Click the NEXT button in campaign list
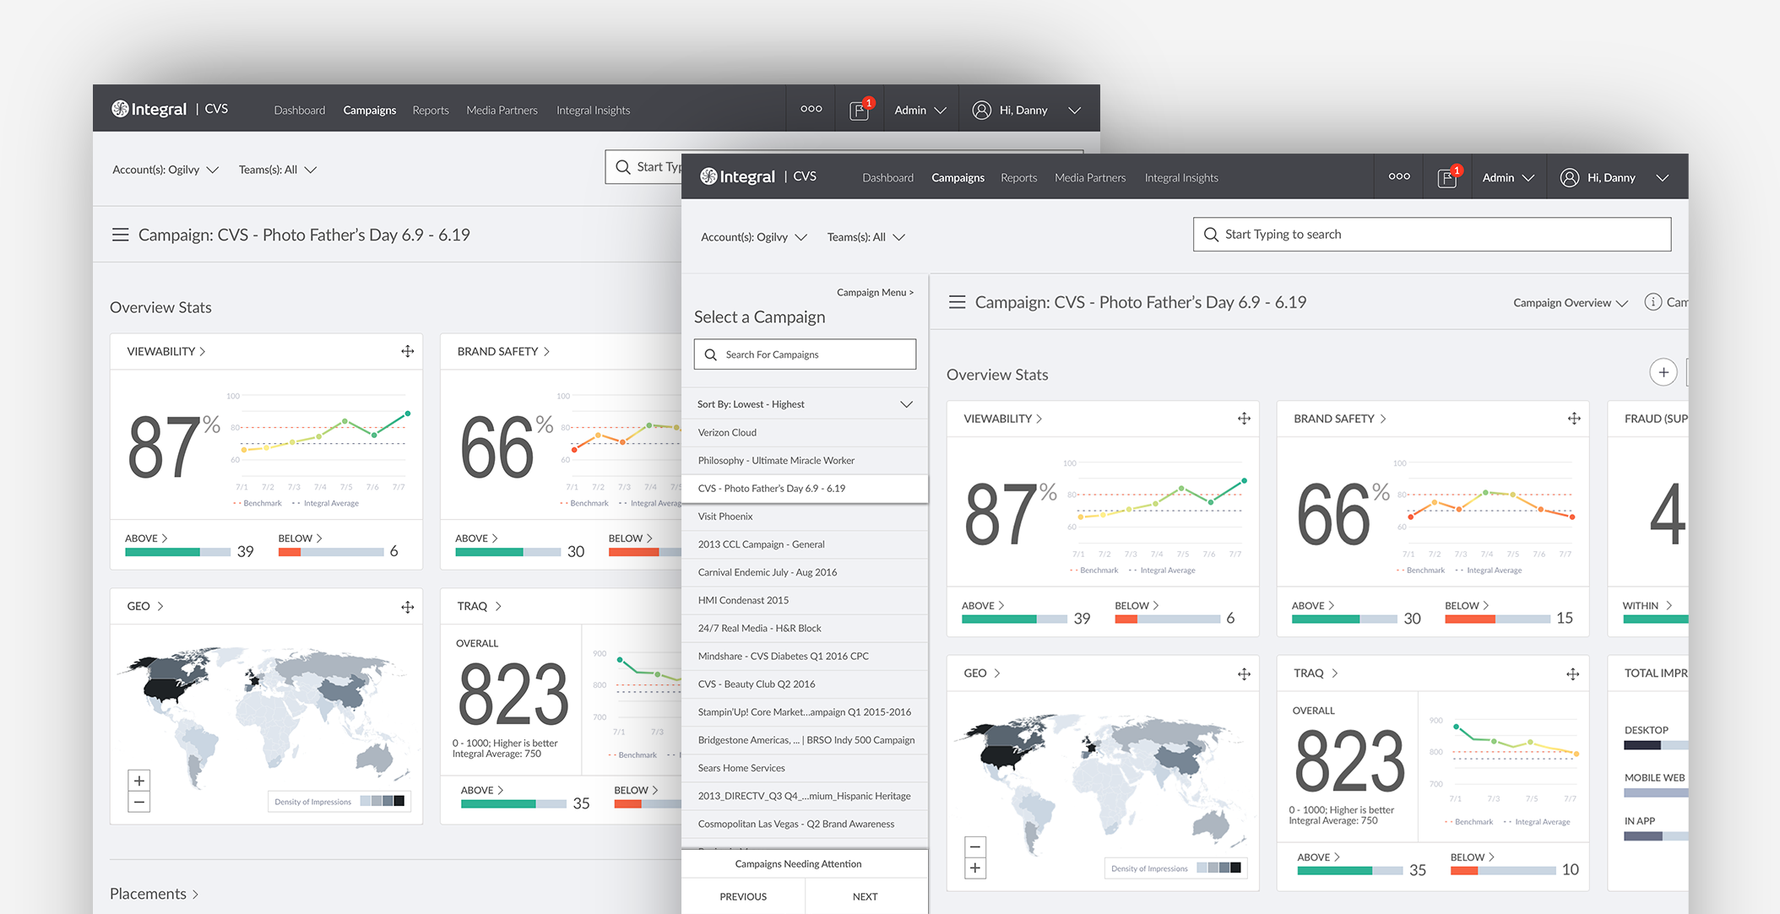 pyautogui.click(x=865, y=896)
